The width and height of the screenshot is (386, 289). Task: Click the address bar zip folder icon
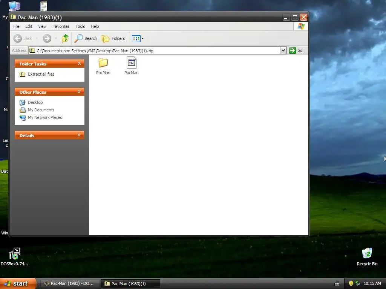(32, 50)
